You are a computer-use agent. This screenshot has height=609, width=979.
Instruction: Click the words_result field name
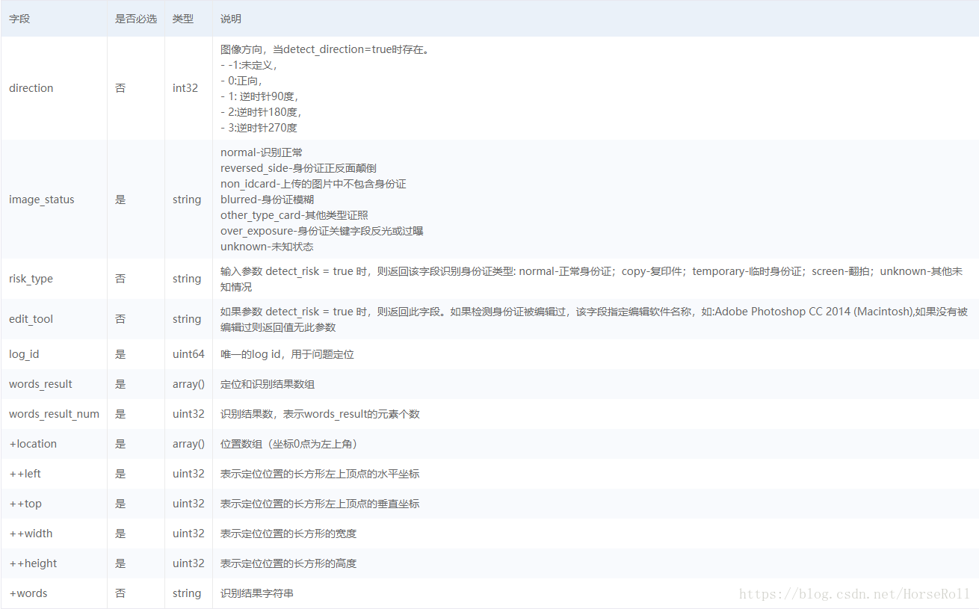pos(40,384)
